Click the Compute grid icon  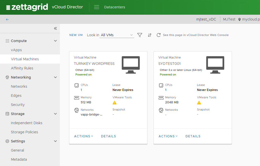7,41
